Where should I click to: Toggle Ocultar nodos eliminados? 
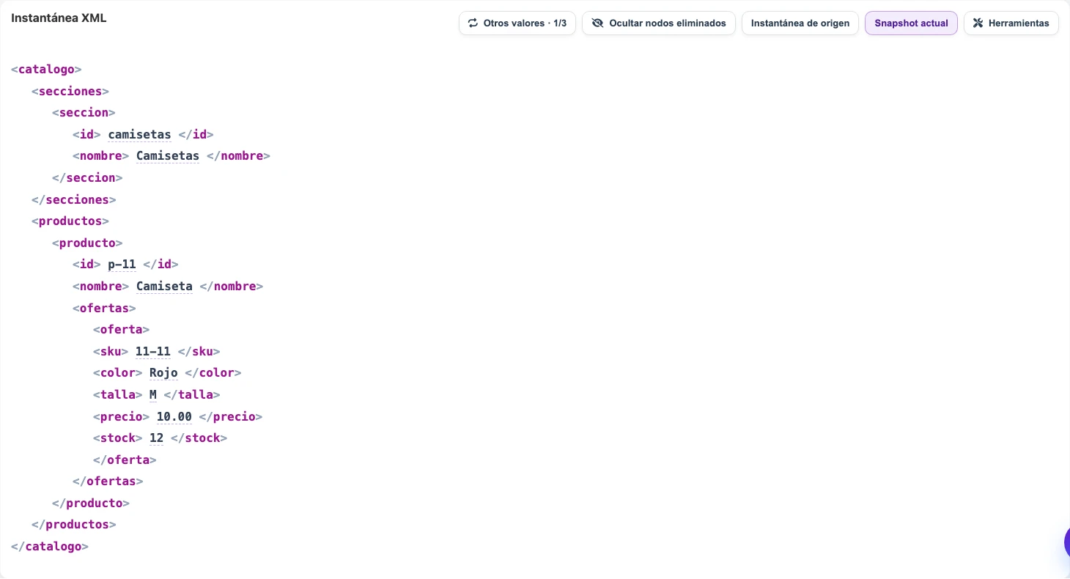(659, 23)
